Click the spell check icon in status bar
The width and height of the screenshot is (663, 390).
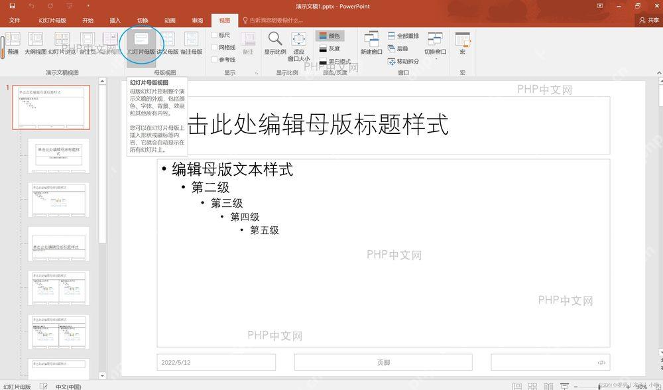44,386
